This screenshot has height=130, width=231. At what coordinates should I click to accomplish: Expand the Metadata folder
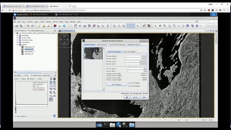click(17, 35)
